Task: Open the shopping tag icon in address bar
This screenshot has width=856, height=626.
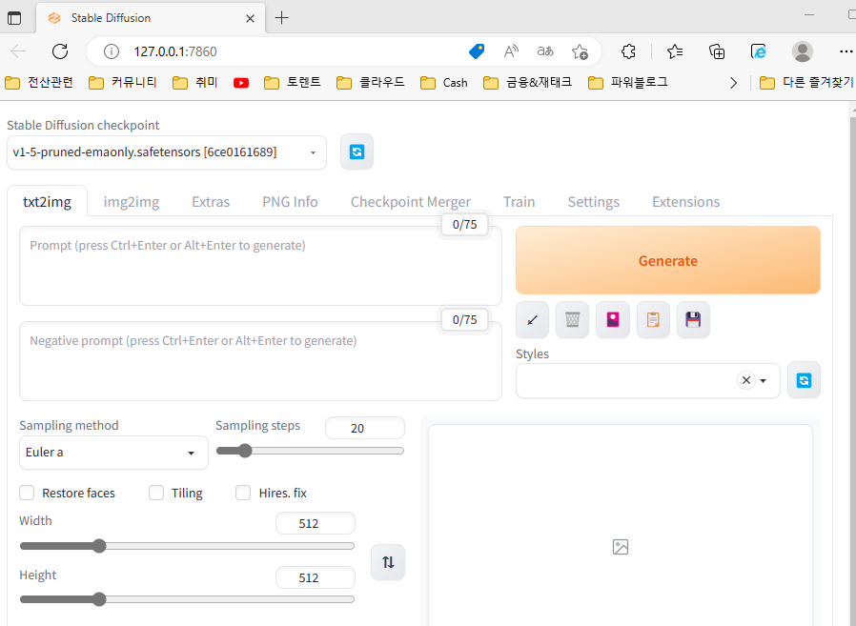Action: (477, 51)
